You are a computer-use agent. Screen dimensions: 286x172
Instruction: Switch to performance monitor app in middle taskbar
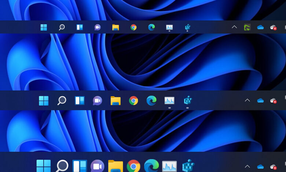169,100
